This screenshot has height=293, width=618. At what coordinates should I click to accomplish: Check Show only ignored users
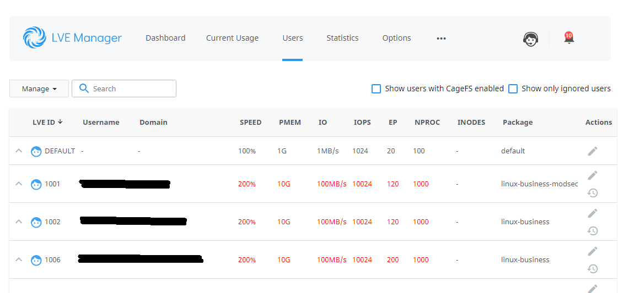click(x=513, y=89)
